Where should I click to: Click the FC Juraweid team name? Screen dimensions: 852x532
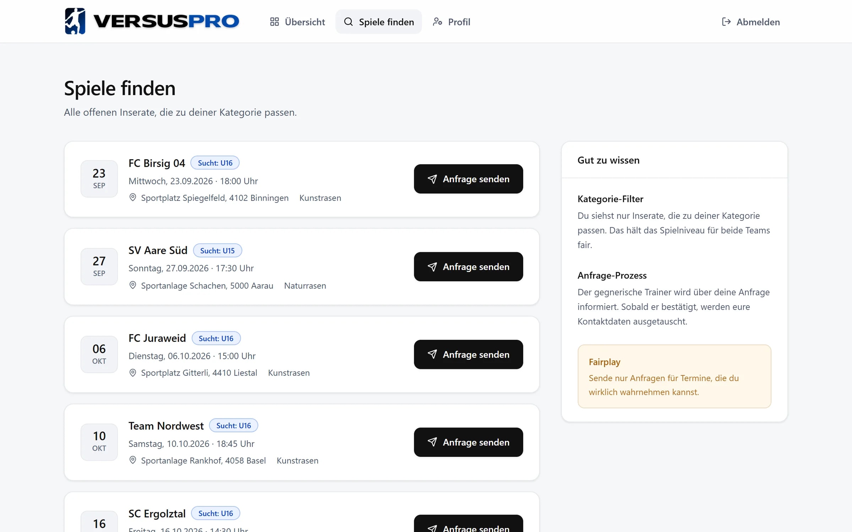(157, 338)
